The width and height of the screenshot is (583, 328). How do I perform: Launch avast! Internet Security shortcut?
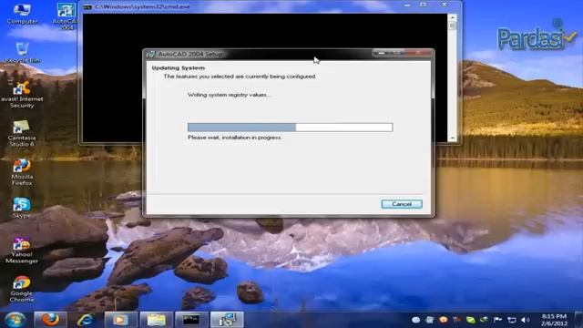tap(22, 95)
